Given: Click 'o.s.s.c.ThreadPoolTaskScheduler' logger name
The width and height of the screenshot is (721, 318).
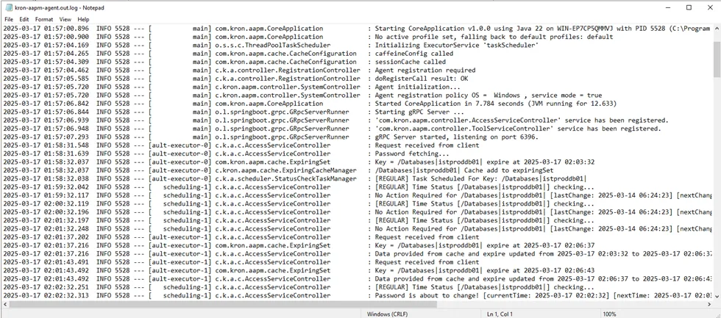Looking at the screenshot, I should click(x=273, y=45).
